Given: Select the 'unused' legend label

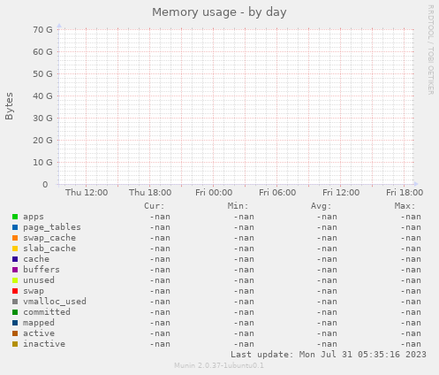Looking at the screenshot, I should click(x=39, y=280).
